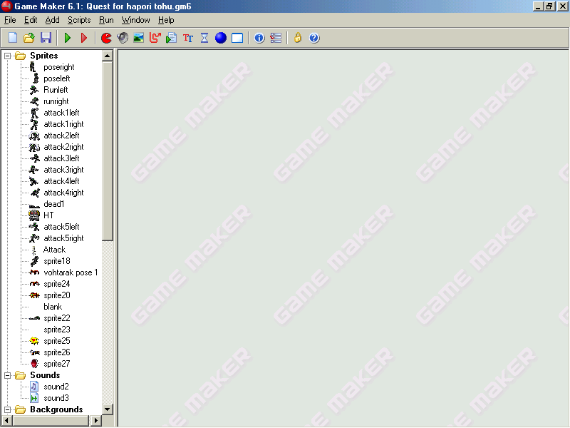Screen dimensions: 570x428
Task: Save the current game file
Action: coord(45,38)
